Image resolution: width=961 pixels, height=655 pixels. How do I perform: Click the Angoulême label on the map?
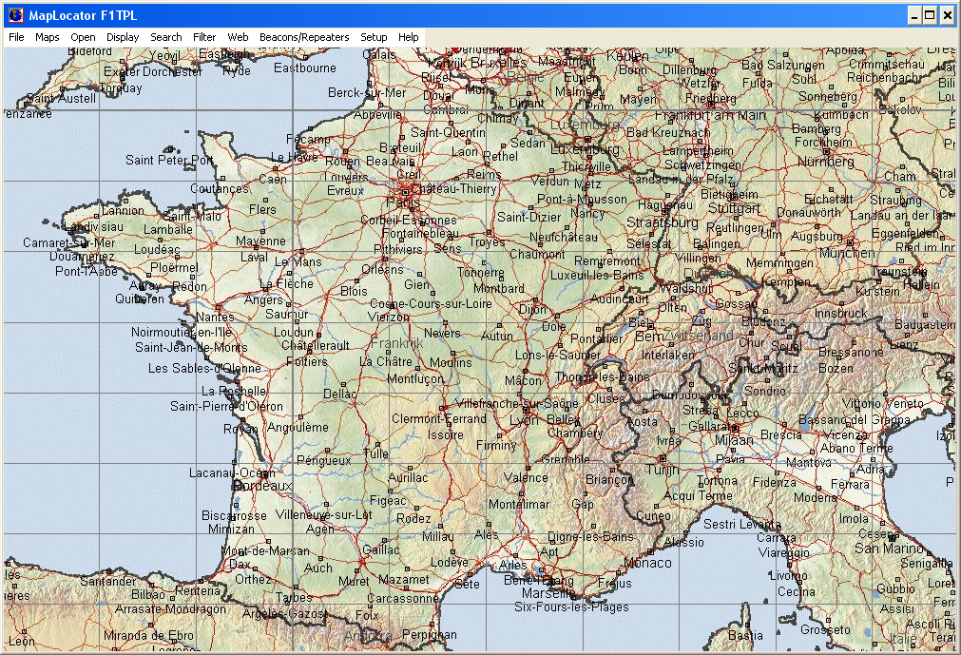tap(298, 427)
